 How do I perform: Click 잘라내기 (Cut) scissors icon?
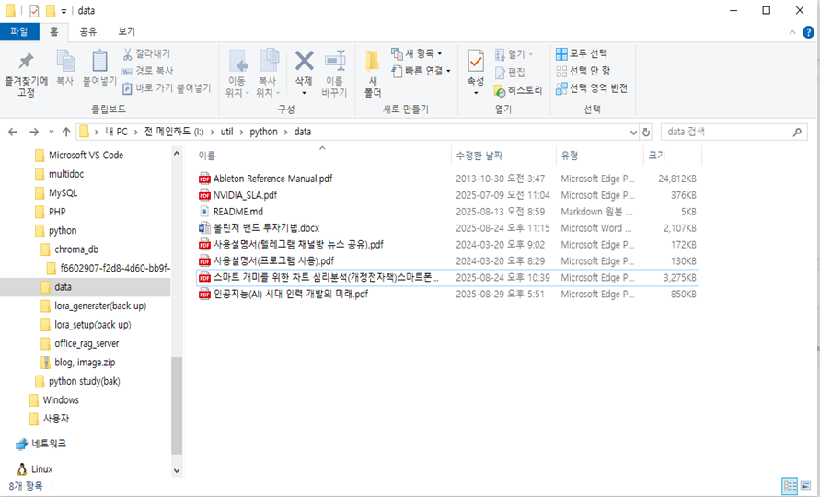pyautogui.click(x=128, y=53)
